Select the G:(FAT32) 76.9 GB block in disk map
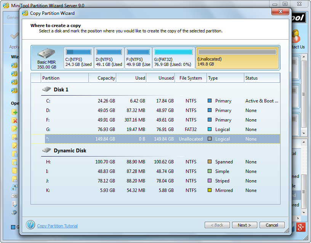Viewport: 311px width, 243px height. tap(173, 58)
